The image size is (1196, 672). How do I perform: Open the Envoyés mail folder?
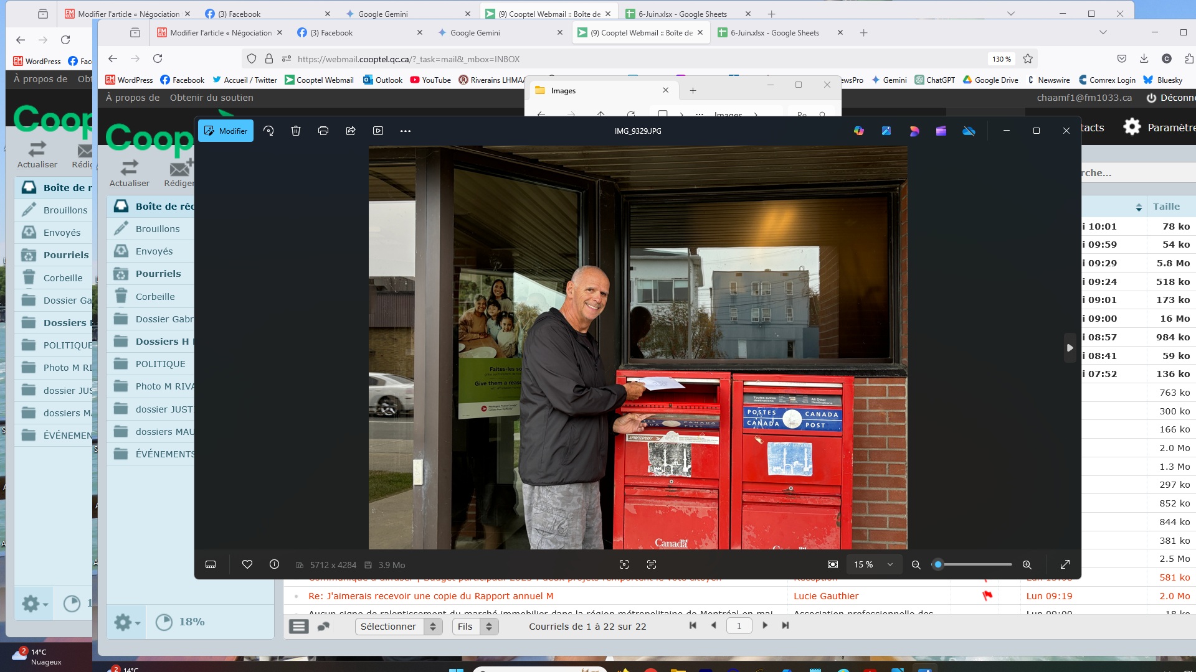154,251
